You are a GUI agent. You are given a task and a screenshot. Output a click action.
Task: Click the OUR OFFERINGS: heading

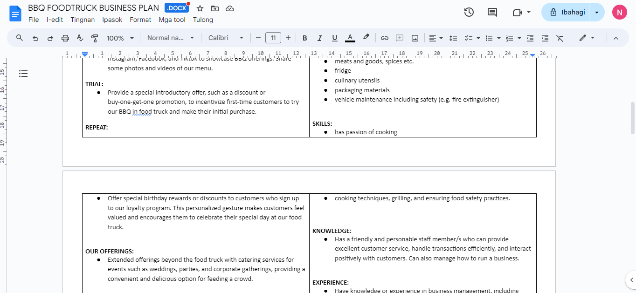110,252
